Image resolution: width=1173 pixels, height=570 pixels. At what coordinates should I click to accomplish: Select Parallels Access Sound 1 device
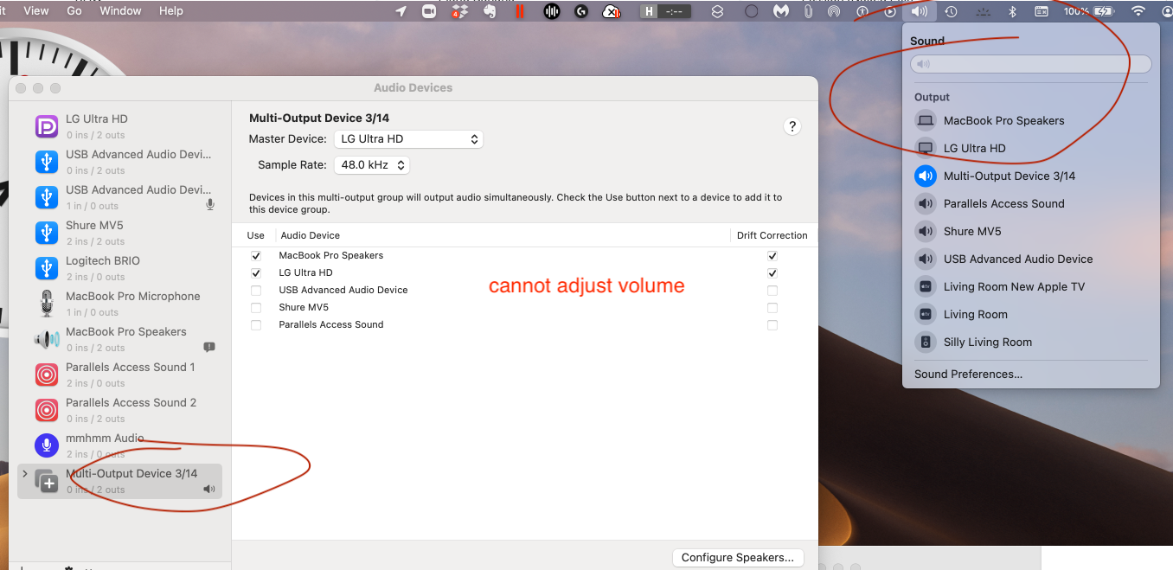click(x=119, y=375)
